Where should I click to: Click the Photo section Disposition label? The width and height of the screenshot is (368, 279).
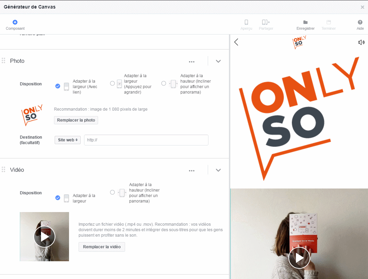tap(31, 84)
